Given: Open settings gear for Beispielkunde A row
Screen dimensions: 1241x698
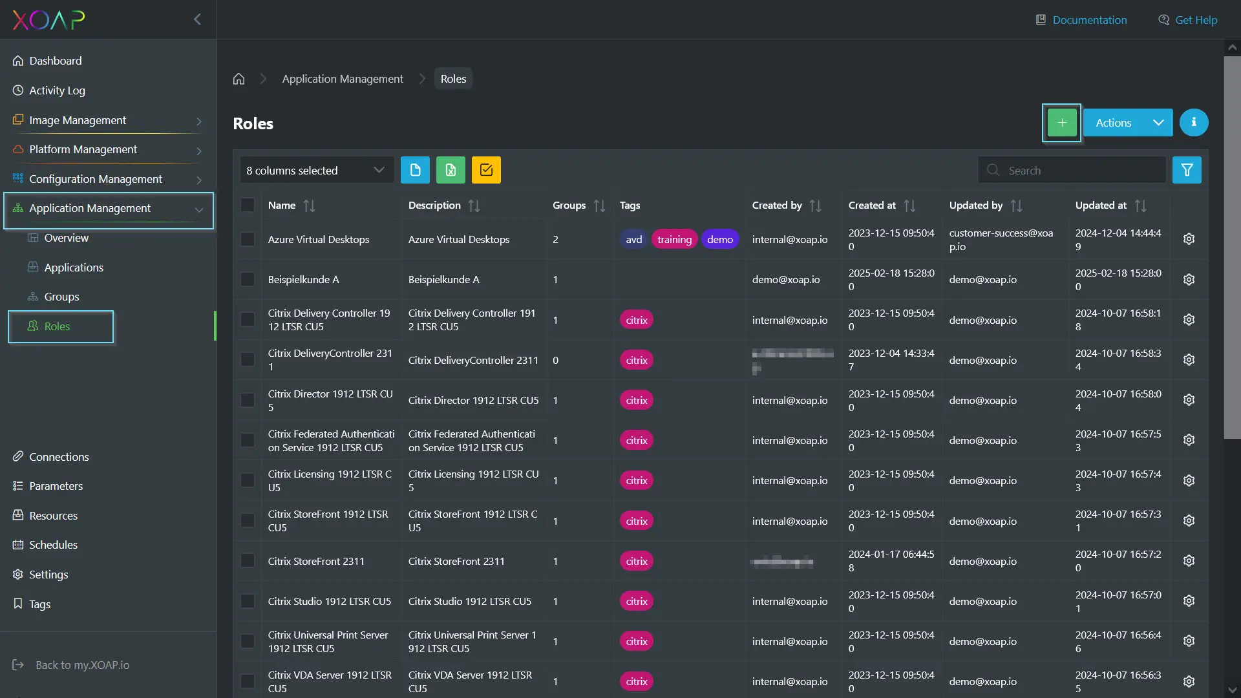Looking at the screenshot, I should point(1189,279).
